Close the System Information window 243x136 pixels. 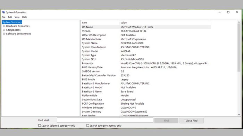(237, 12)
